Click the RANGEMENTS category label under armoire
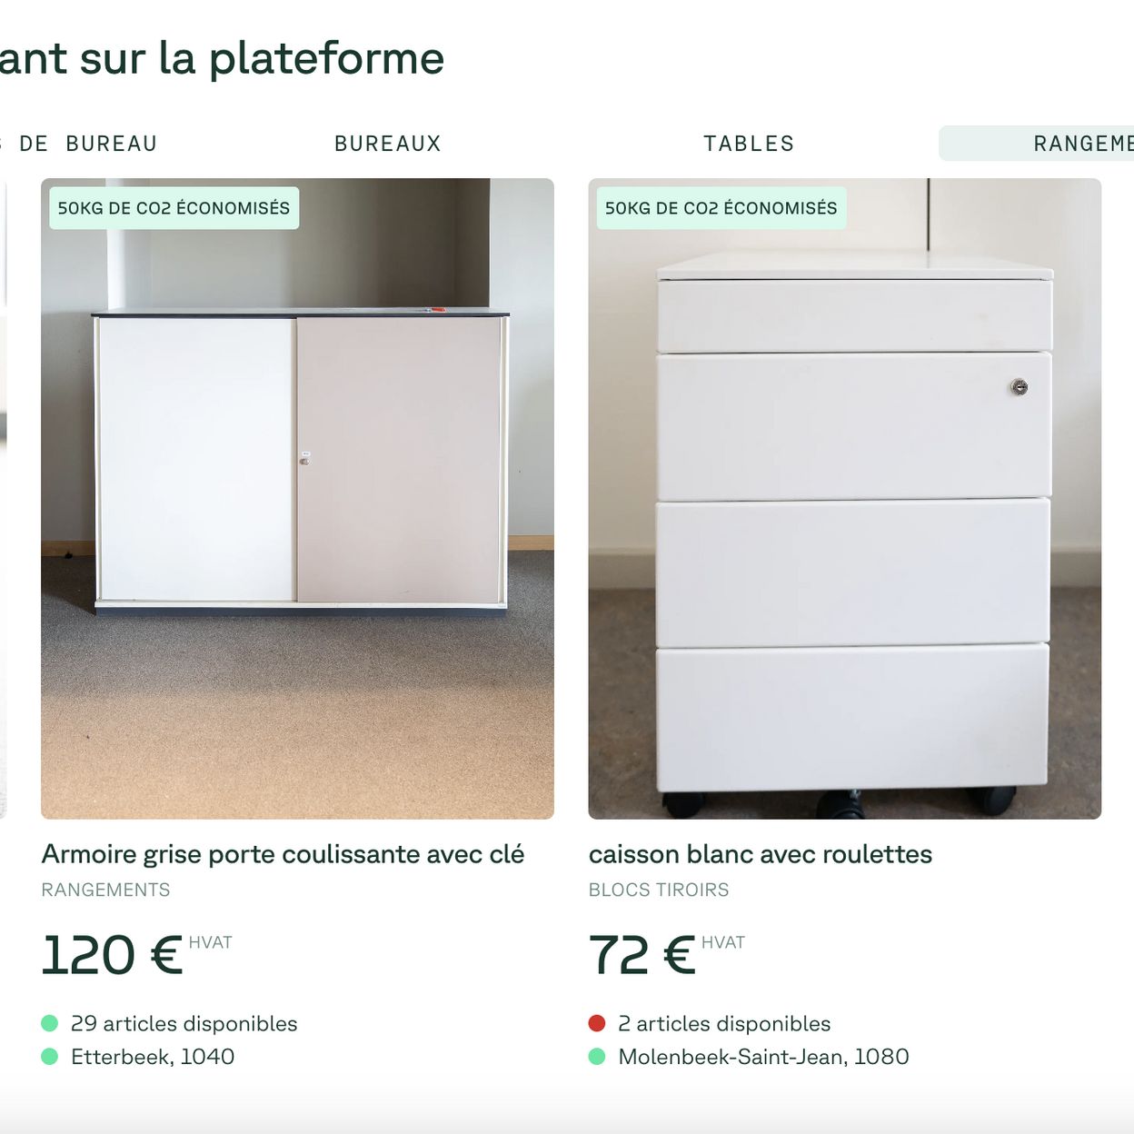Screen dimensions: 1134x1134 tap(105, 890)
